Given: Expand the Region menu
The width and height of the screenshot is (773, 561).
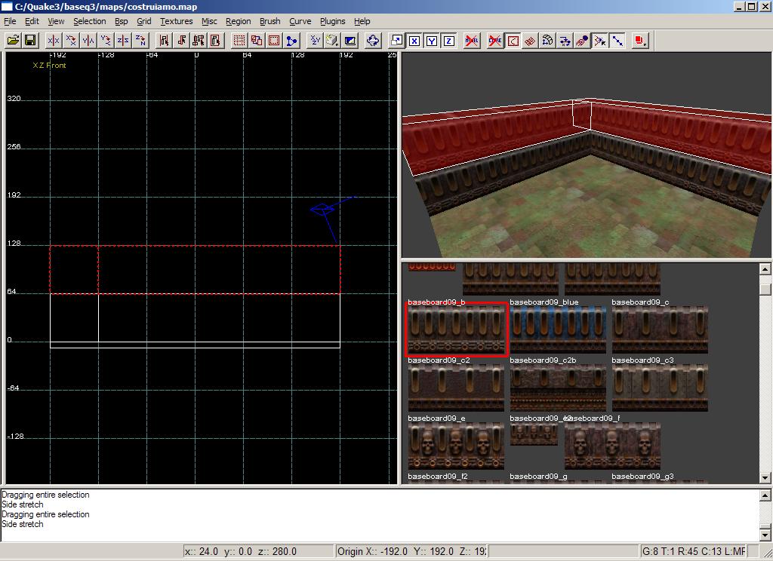Looking at the screenshot, I should point(239,21).
